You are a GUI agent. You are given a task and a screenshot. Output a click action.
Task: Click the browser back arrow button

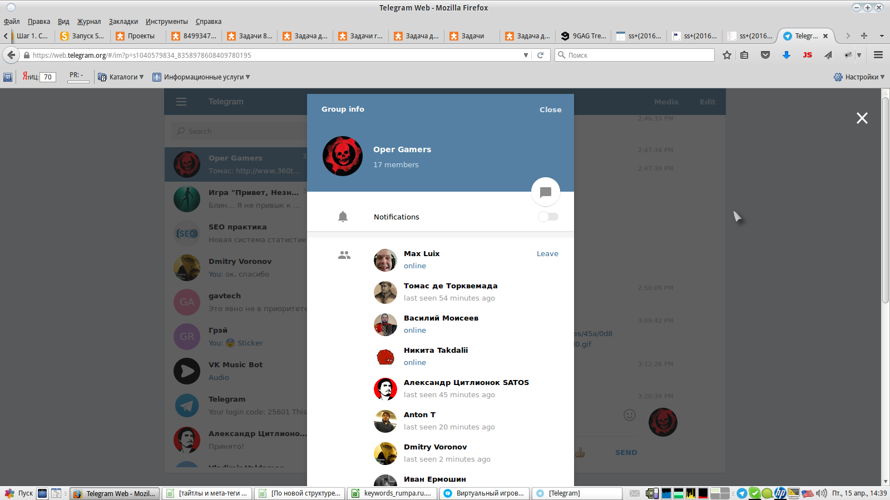[x=11, y=55]
